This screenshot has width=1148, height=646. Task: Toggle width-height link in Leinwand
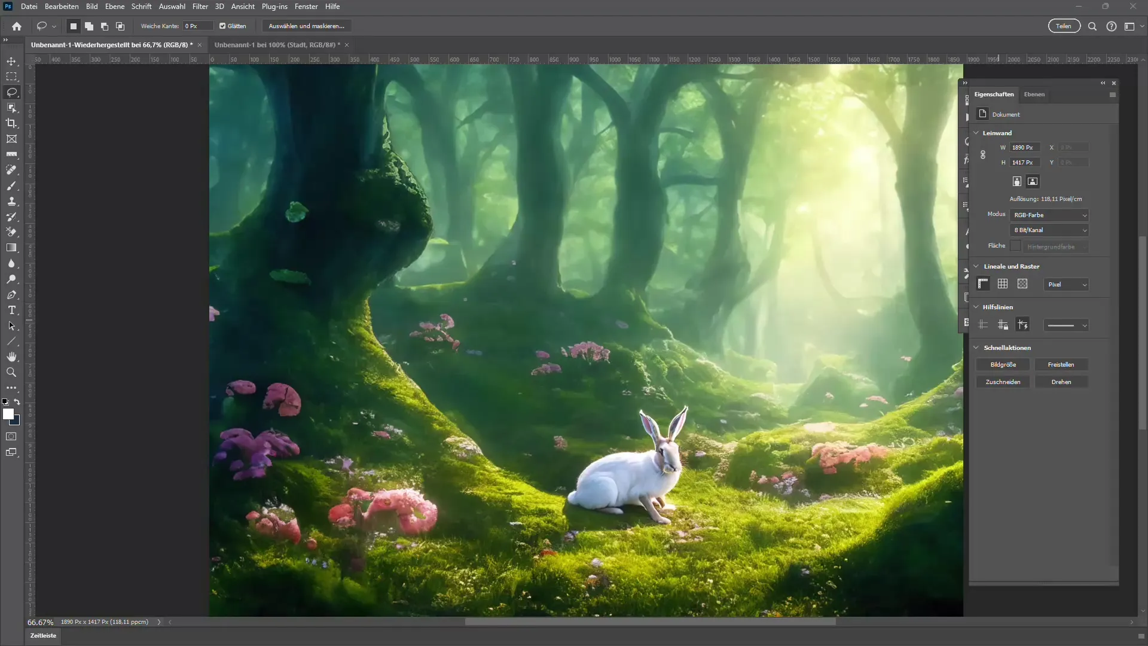click(x=983, y=155)
